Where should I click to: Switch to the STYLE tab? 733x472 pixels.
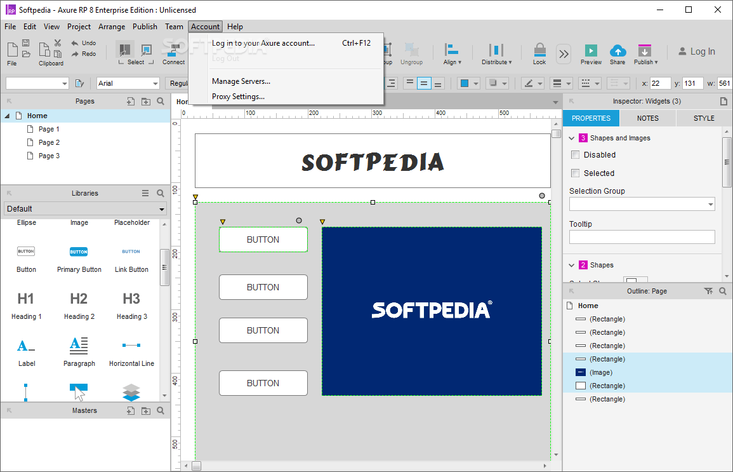tap(704, 118)
